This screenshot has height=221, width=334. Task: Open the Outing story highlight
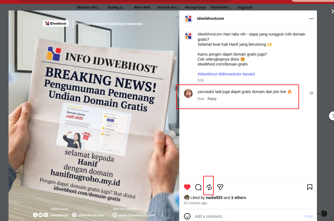115,7
